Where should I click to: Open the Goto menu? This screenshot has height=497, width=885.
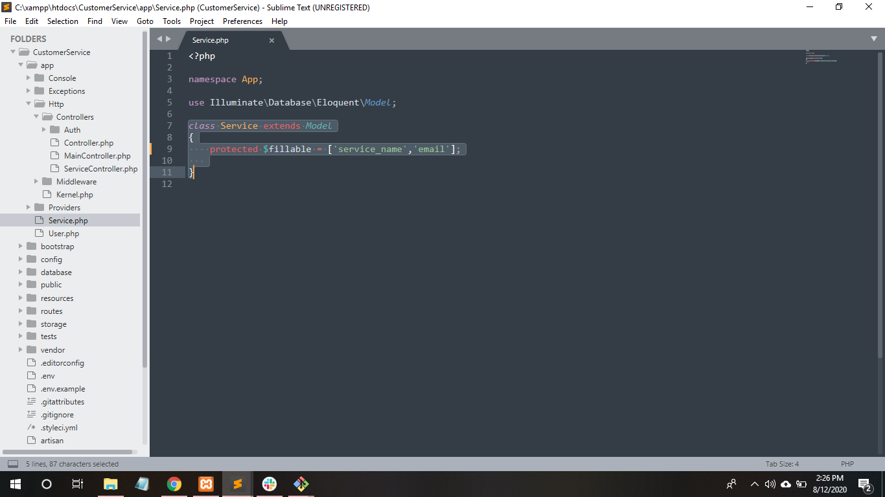145,21
